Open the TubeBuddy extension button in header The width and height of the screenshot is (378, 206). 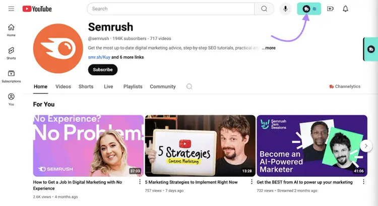309,9
